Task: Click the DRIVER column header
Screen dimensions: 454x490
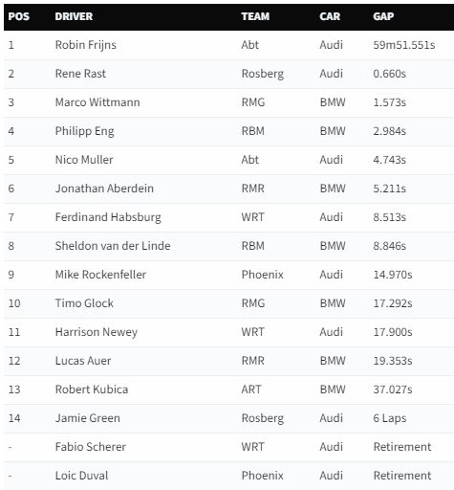Action: point(74,16)
